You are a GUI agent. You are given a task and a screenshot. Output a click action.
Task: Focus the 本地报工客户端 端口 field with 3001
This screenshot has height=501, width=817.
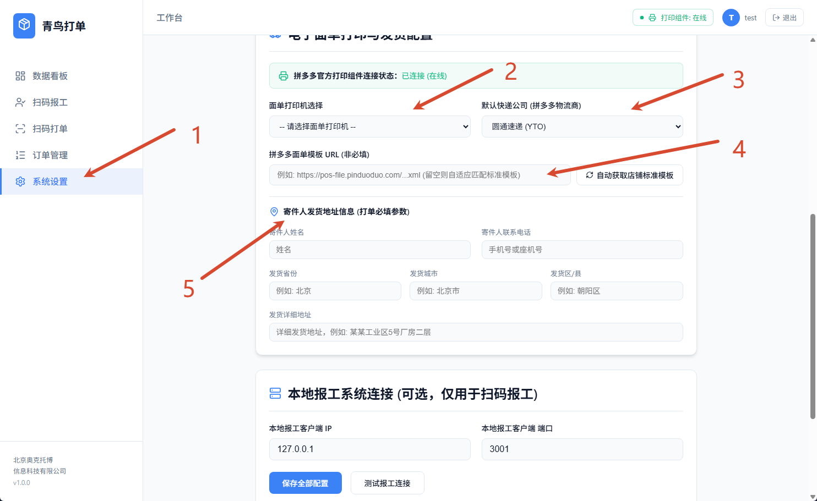click(x=582, y=449)
